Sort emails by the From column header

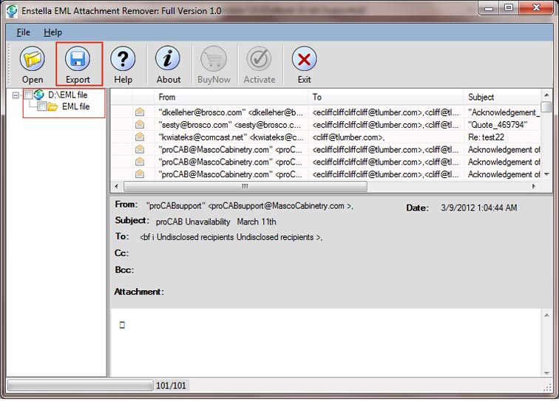(231, 97)
